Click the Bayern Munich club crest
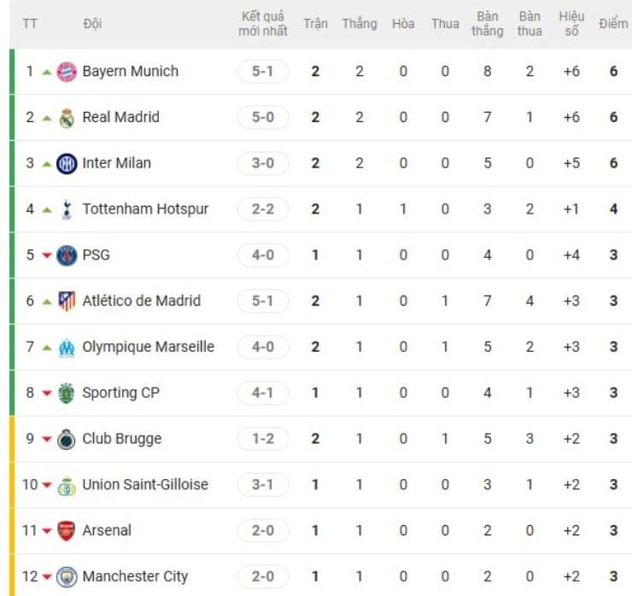Screen dimensions: 632x596 tap(67, 72)
